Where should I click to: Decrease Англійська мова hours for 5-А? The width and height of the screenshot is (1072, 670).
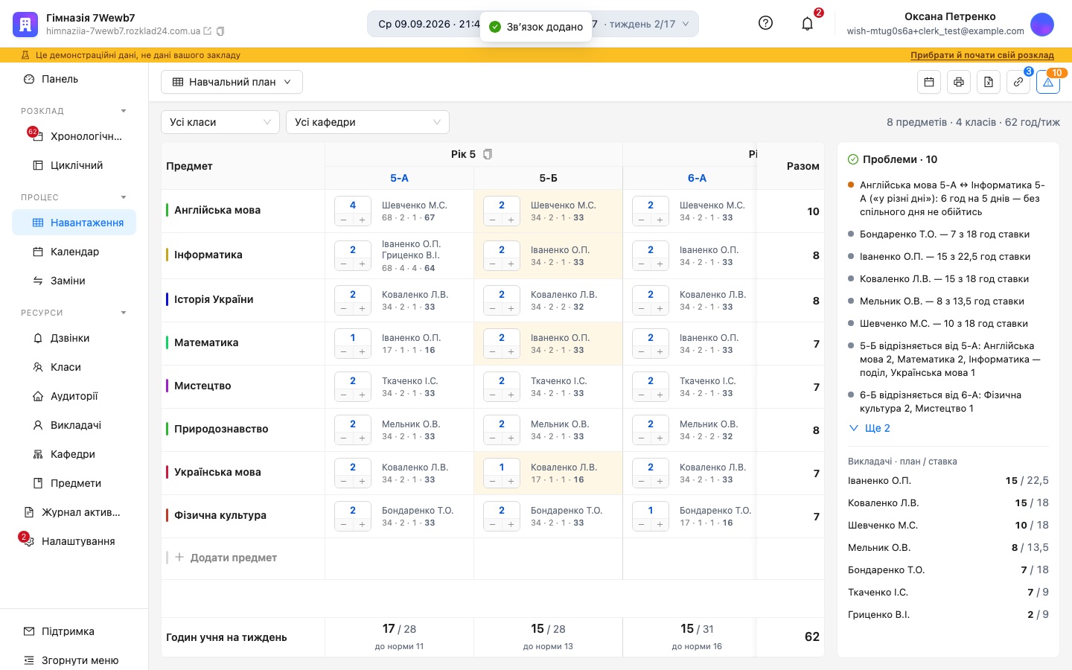[x=344, y=220]
